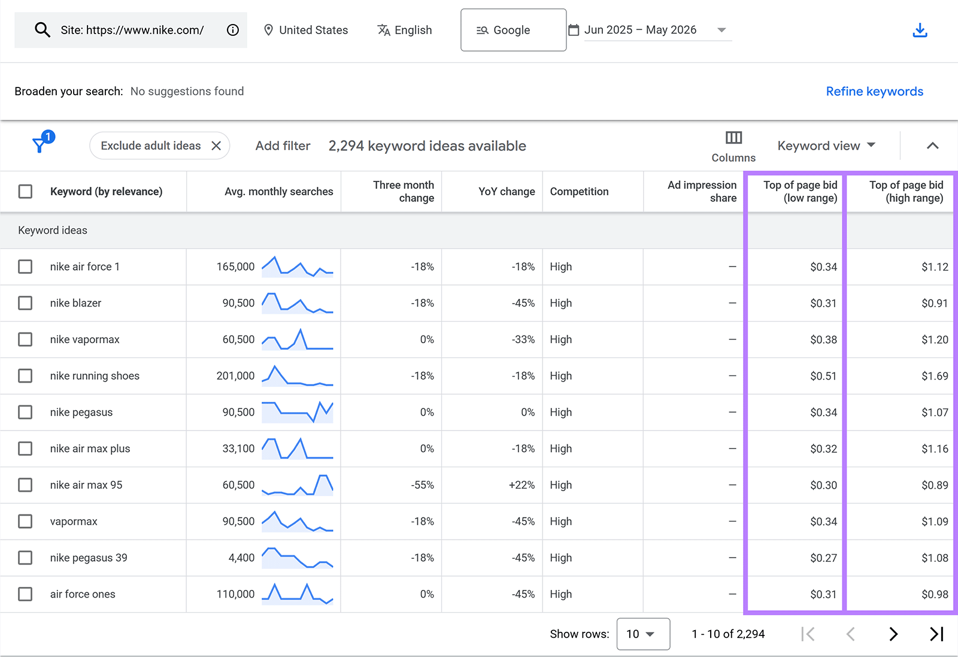Sort by Top of page bid (high range)
Image resolution: width=958 pixels, height=657 pixels.
(906, 192)
